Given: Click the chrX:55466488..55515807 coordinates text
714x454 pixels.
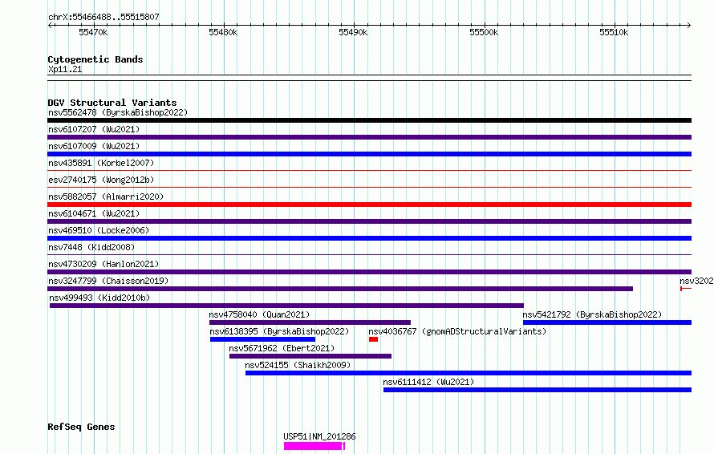Looking at the screenshot, I should tap(103, 18).
